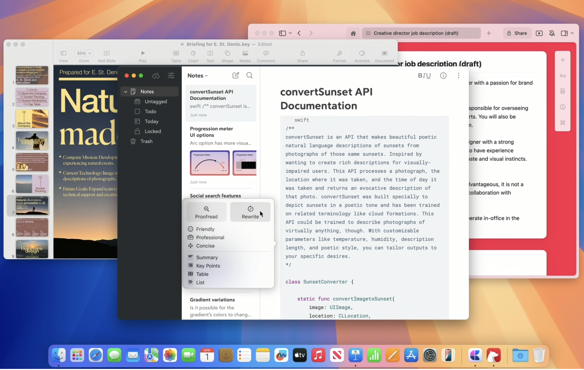Convert the text to a List

pos(200,282)
